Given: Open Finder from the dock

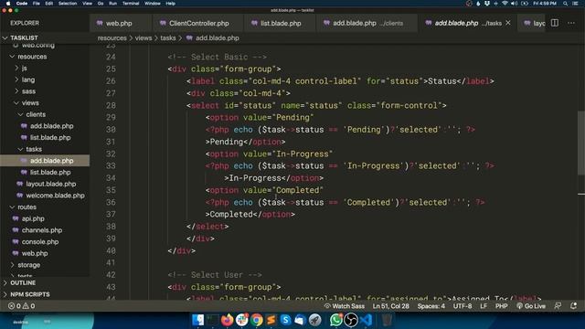Looking at the screenshot, I should click(198, 320).
